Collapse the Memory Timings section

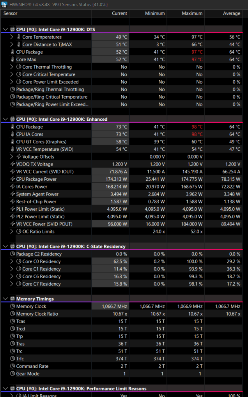click(5, 299)
